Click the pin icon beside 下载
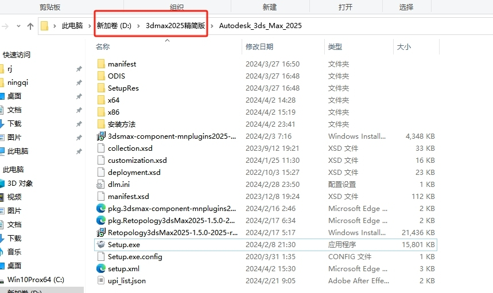Image resolution: width=493 pixels, height=293 pixels. coord(79,124)
